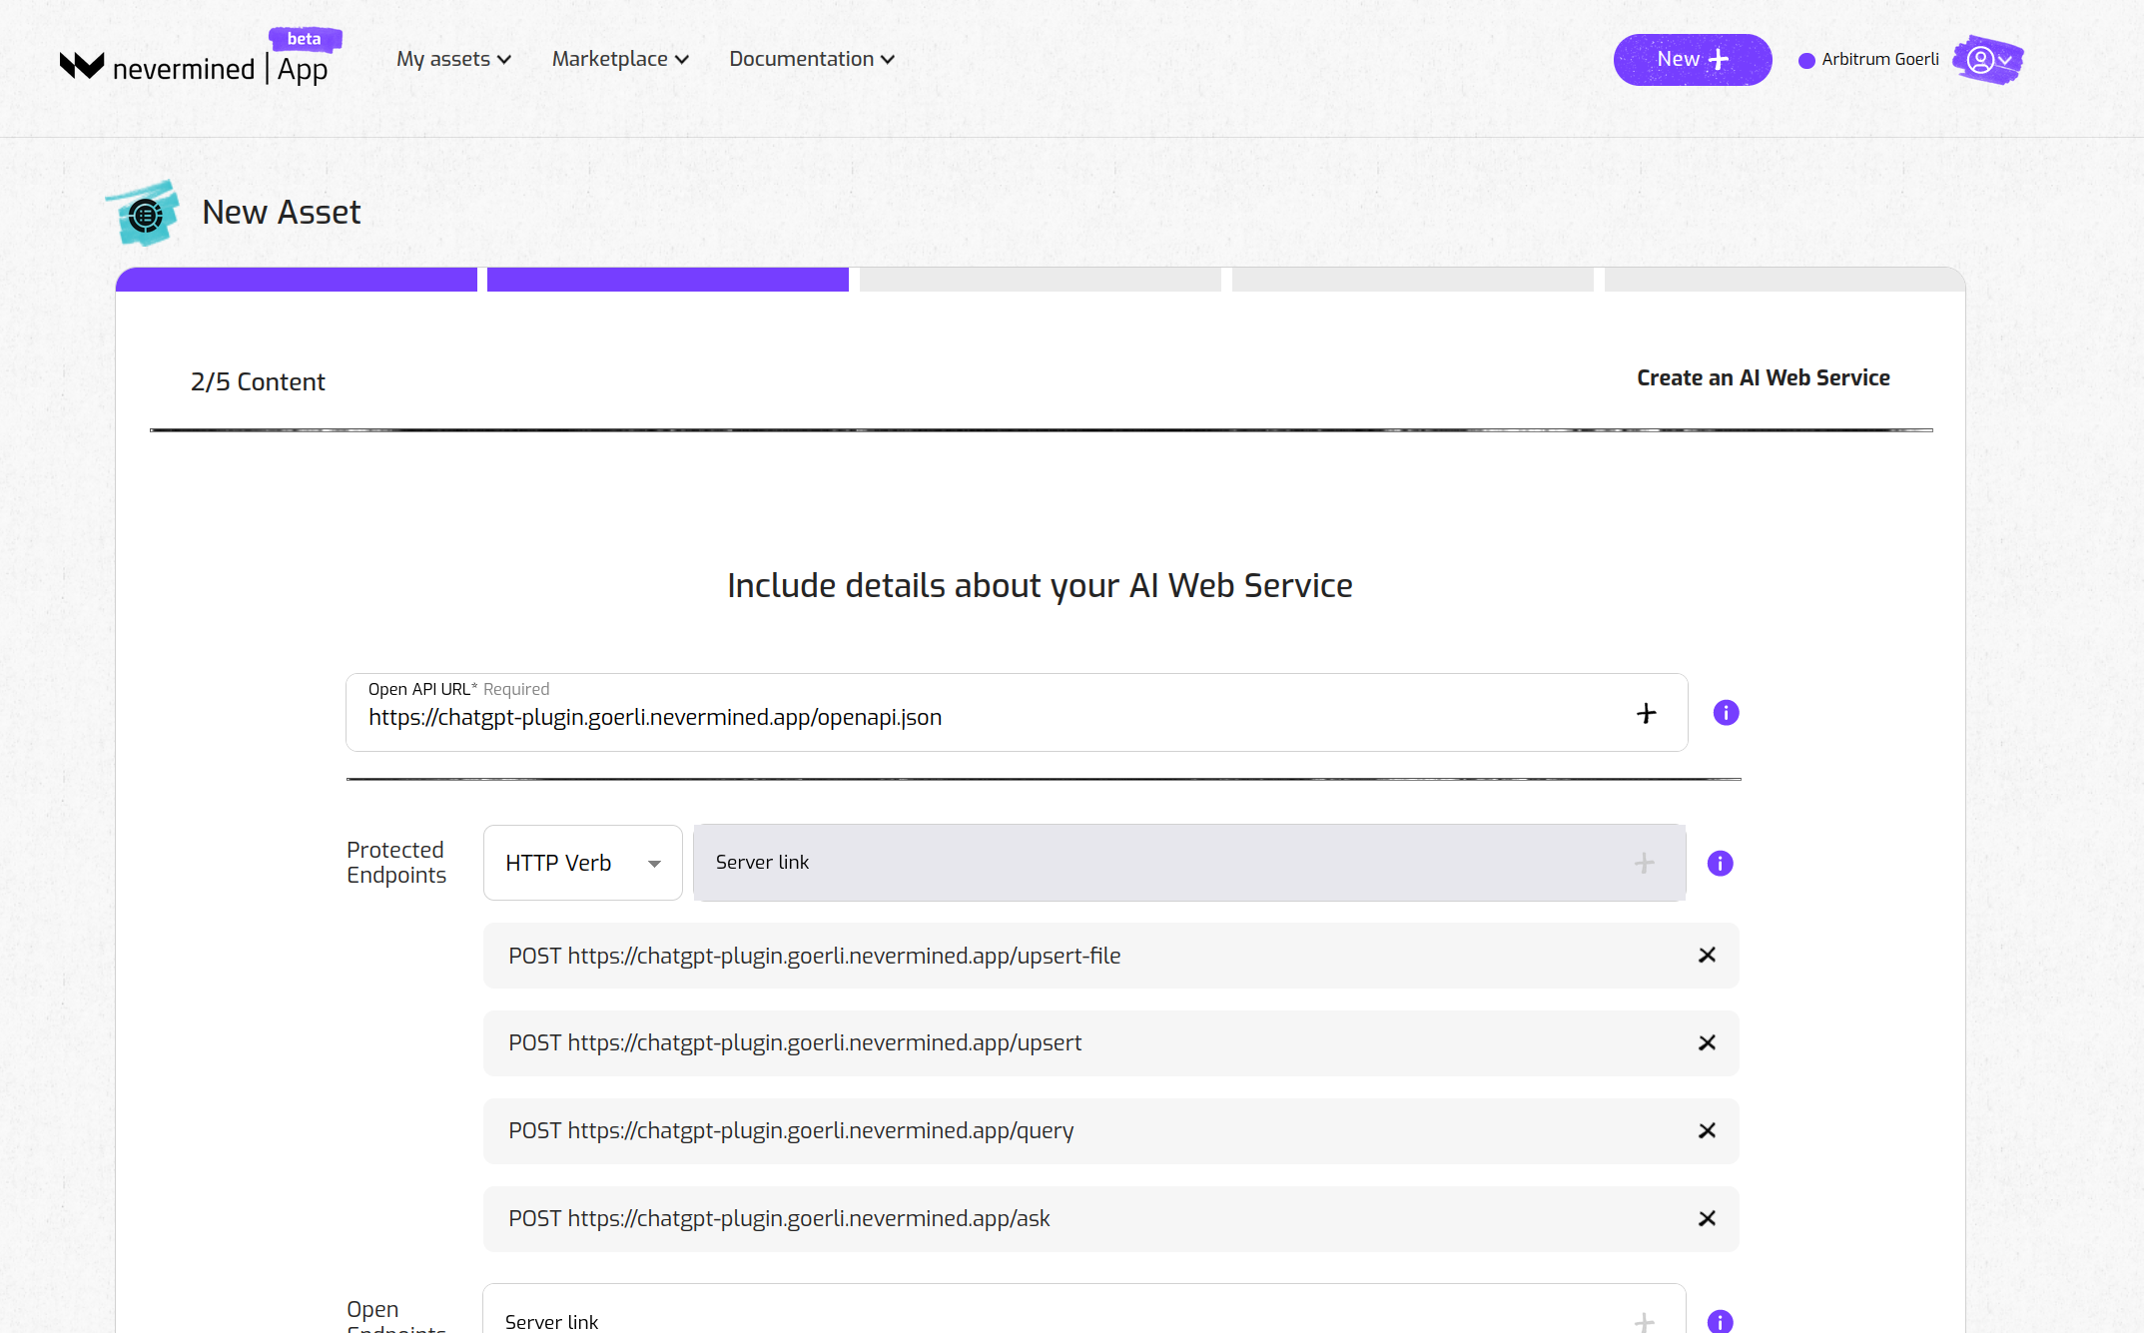
Task: Remove the /query protected endpoint
Action: click(1707, 1130)
